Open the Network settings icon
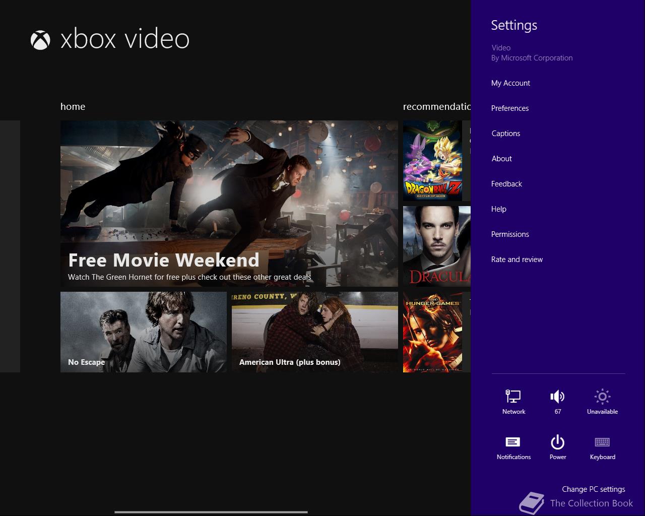Image resolution: width=645 pixels, height=516 pixels. pyautogui.click(x=513, y=397)
